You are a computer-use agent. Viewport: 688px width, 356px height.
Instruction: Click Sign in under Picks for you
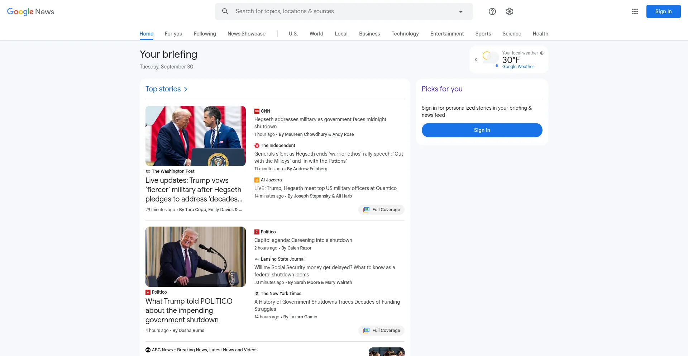482,130
